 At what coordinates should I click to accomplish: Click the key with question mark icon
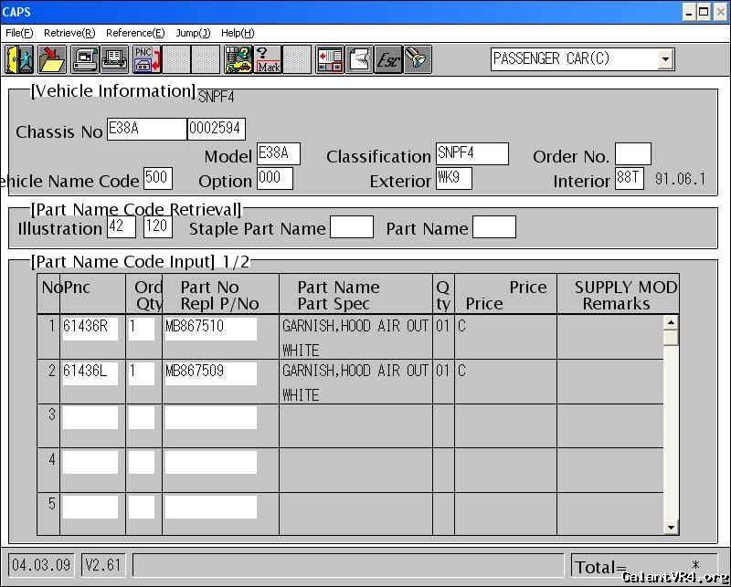click(x=238, y=59)
